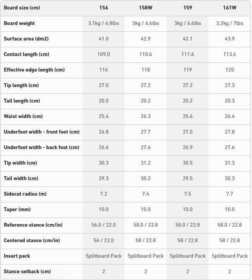Click the Contact length value 109.0

coord(104,54)
